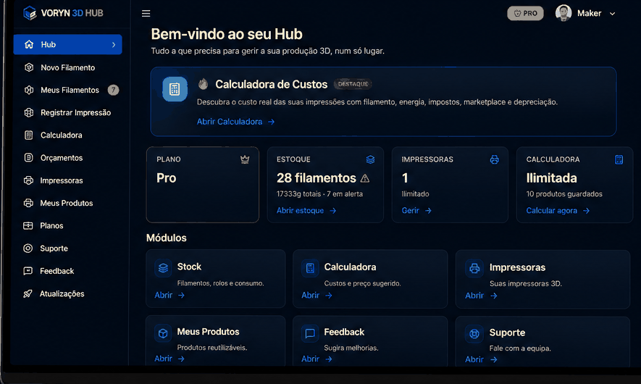Click the Maker profile avatar
Image resolution: width=641 pixels, height=384 pixels.
(564, 13)
